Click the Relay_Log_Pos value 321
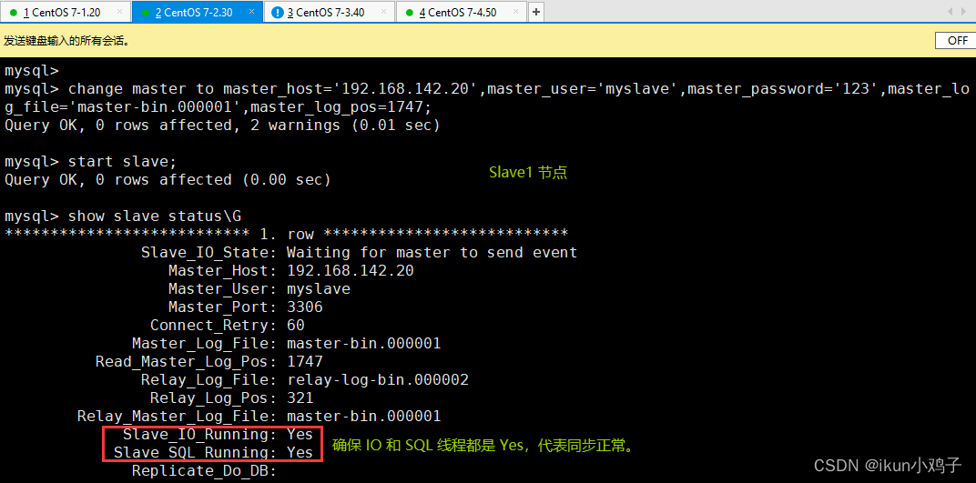976x483 pixels. coord(300,397)
